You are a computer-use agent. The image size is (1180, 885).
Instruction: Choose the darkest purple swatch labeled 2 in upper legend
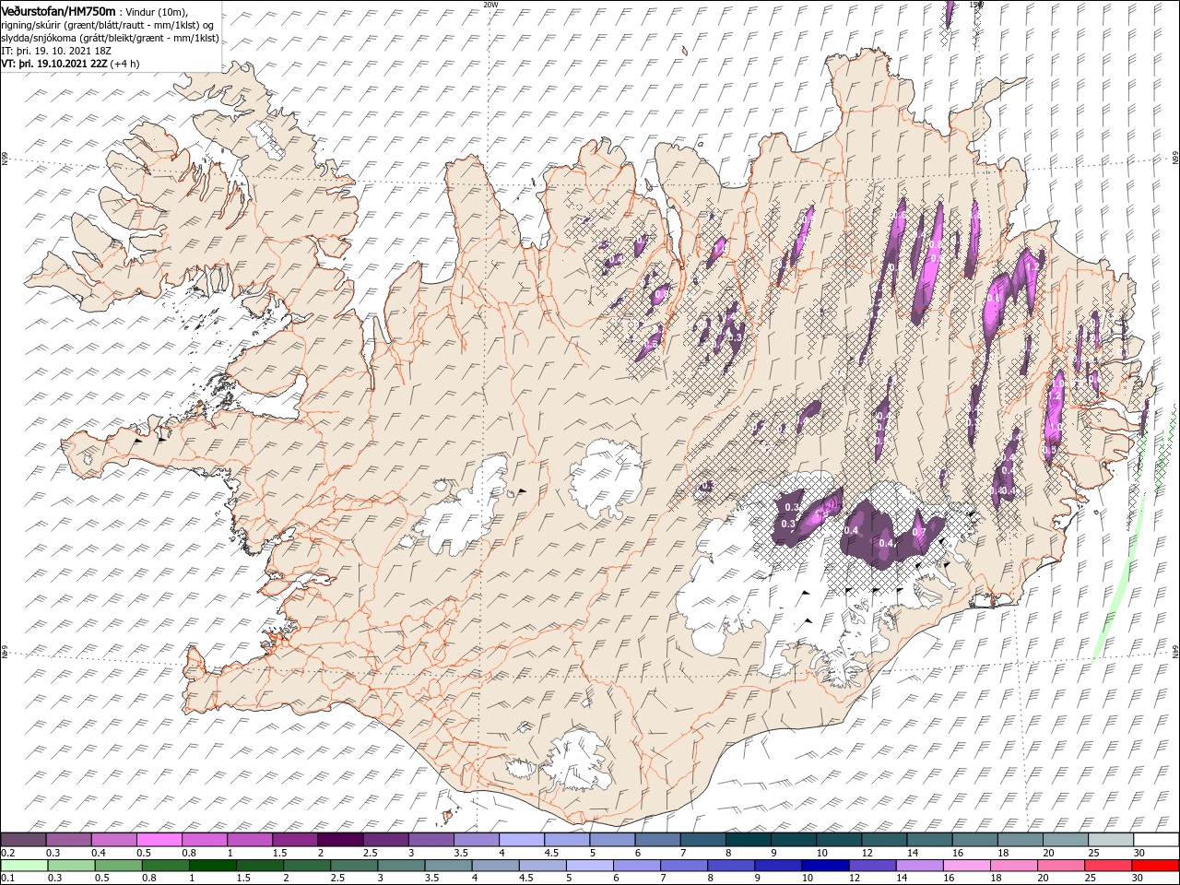[340, 840]
